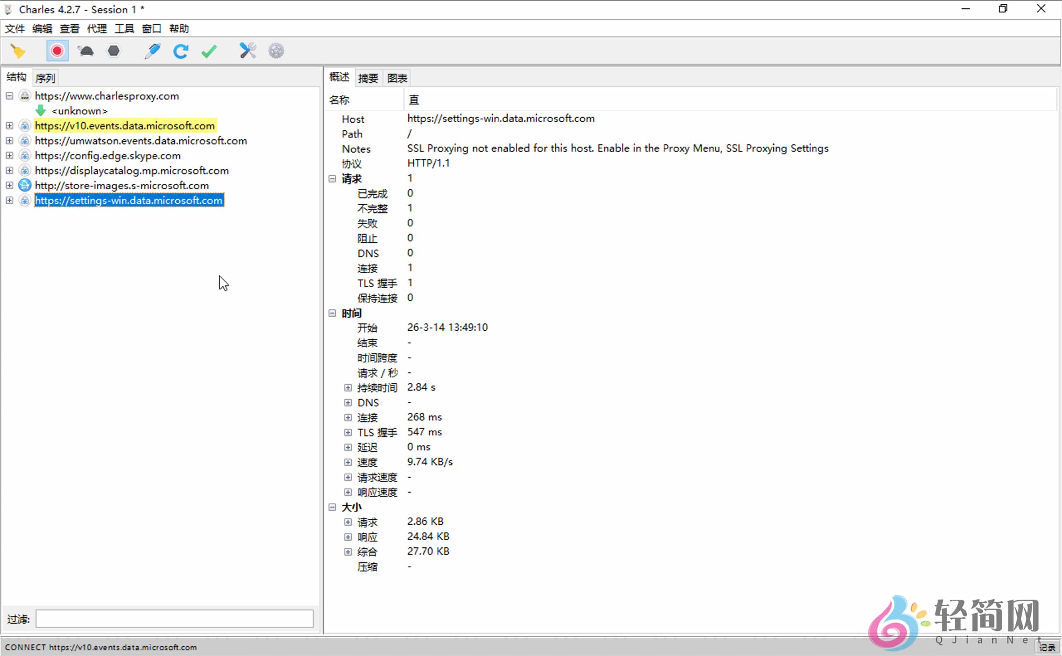
Task: Validate traffic with the green check icon
Action: point(209,51)
